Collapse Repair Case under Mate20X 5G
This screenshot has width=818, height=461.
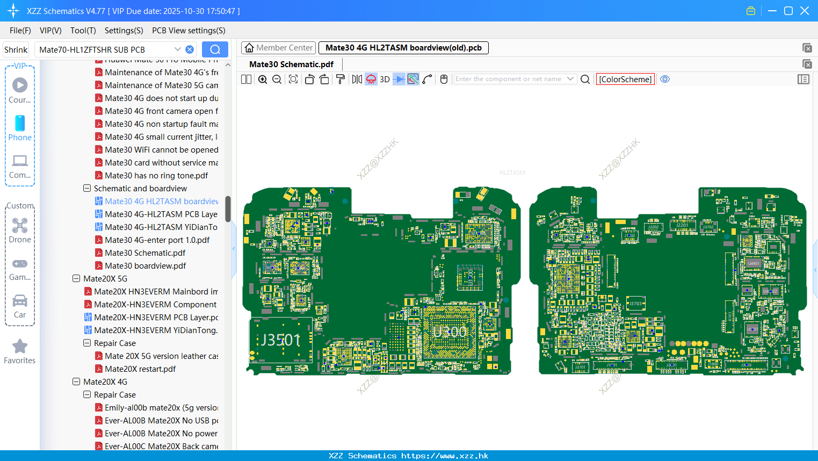pyautogui.click(x=87, y=343)
